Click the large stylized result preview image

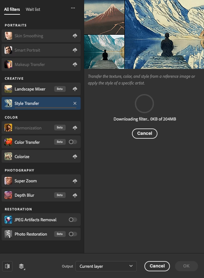(164, 34)
